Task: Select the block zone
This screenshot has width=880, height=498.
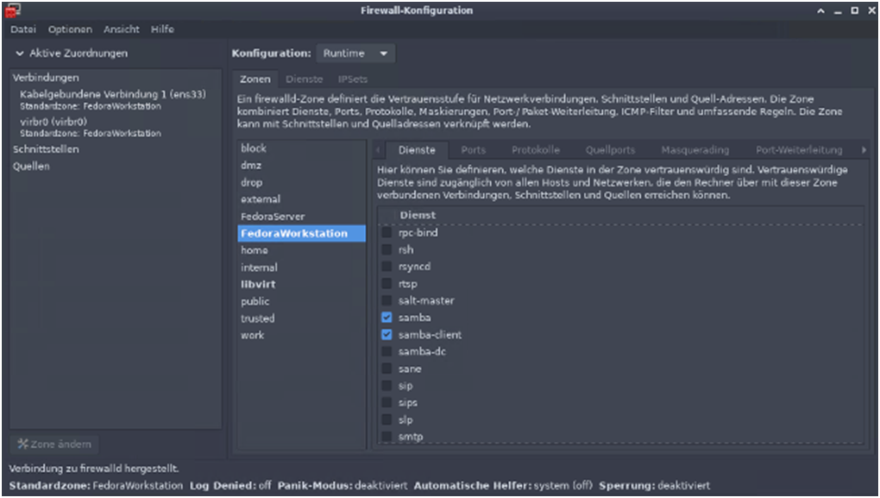Action: coord(301,148)
